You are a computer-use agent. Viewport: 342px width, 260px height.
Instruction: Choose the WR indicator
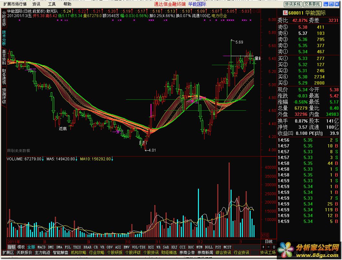158,247
